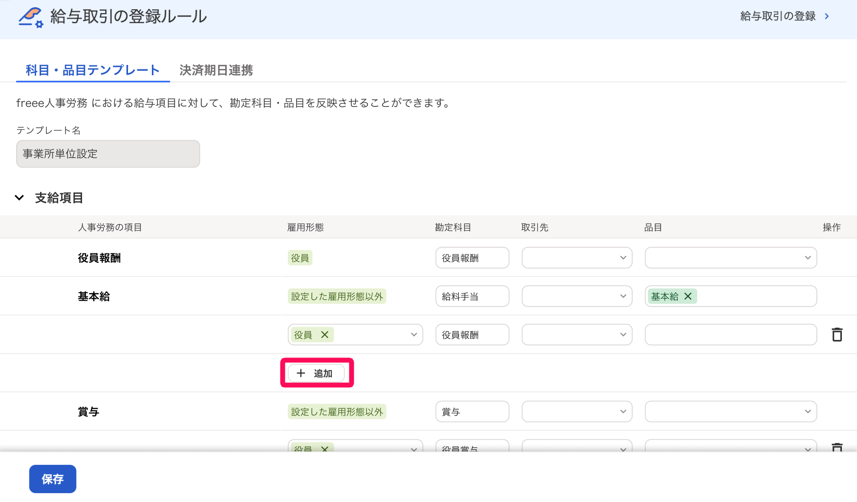The height and width of the screenshot is (502, 857).
Task: Click 給料手当 account field in 基本給 row
Action: 472,296
